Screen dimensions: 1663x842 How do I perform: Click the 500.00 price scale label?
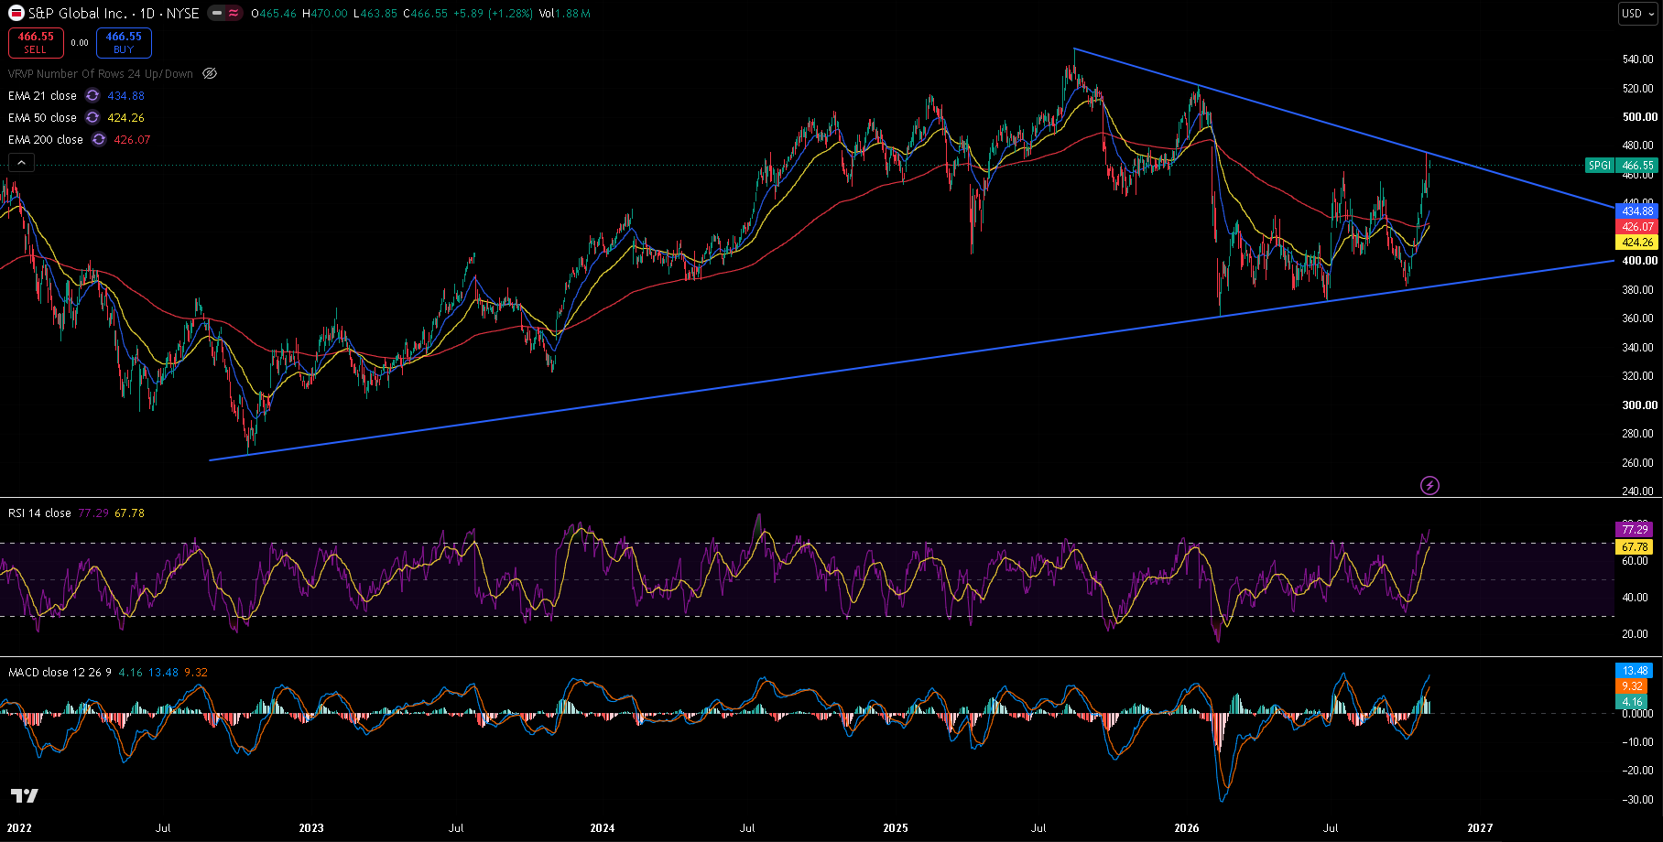point(1640,117)
